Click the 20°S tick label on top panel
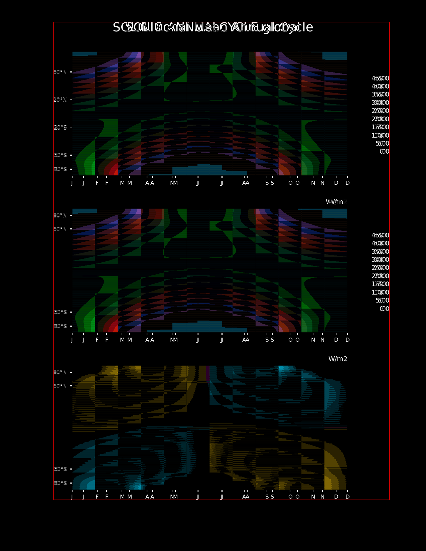The width and height of the screenshot is (426, 551). 60,128
